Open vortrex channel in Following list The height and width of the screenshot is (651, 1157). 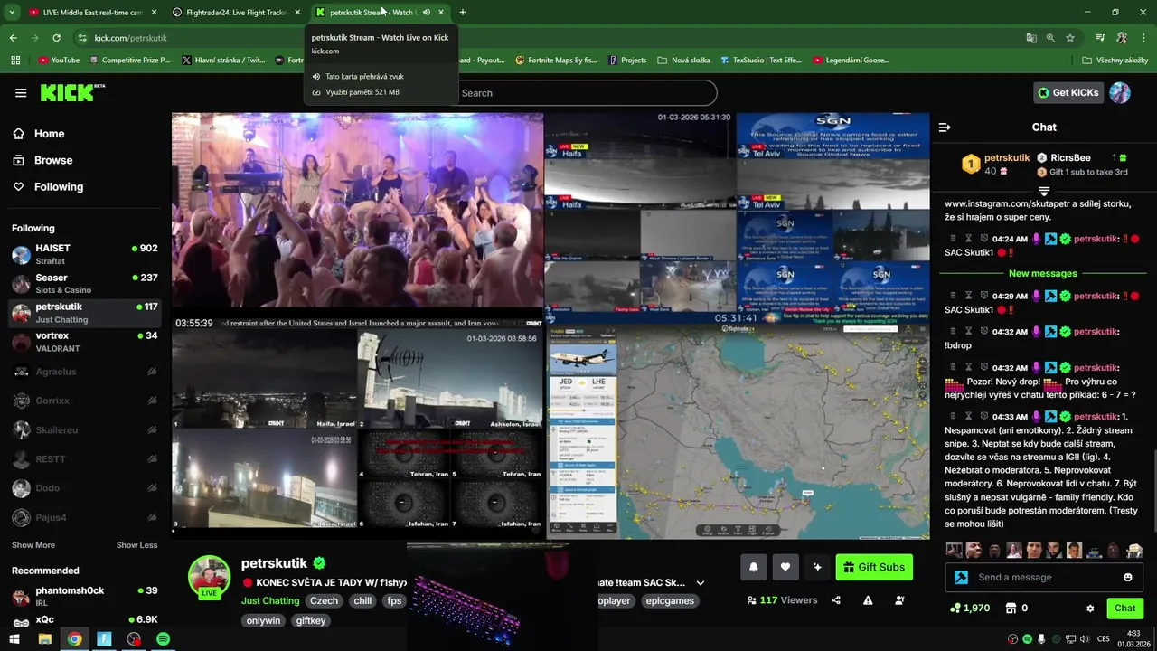point(85,342)
